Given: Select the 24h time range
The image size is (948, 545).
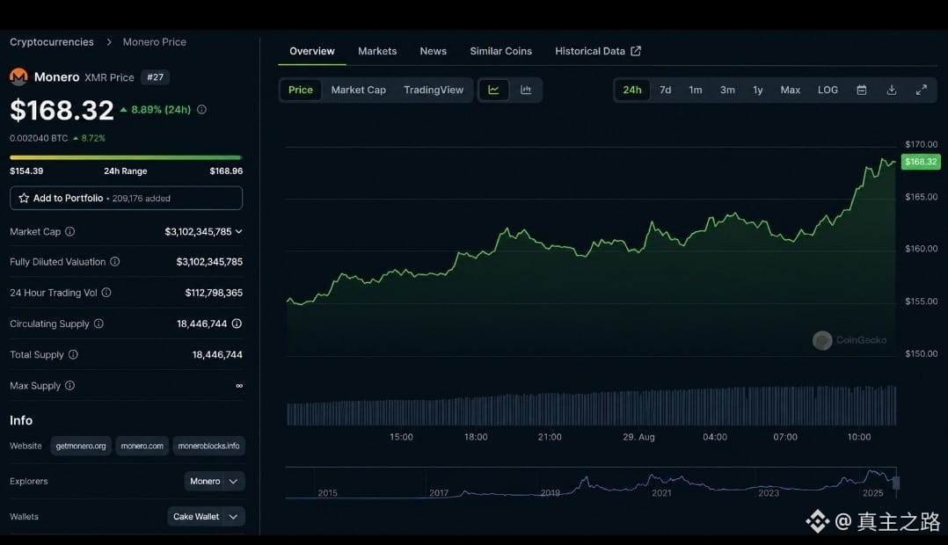Looking at the screenshot, I should point(632,90).
